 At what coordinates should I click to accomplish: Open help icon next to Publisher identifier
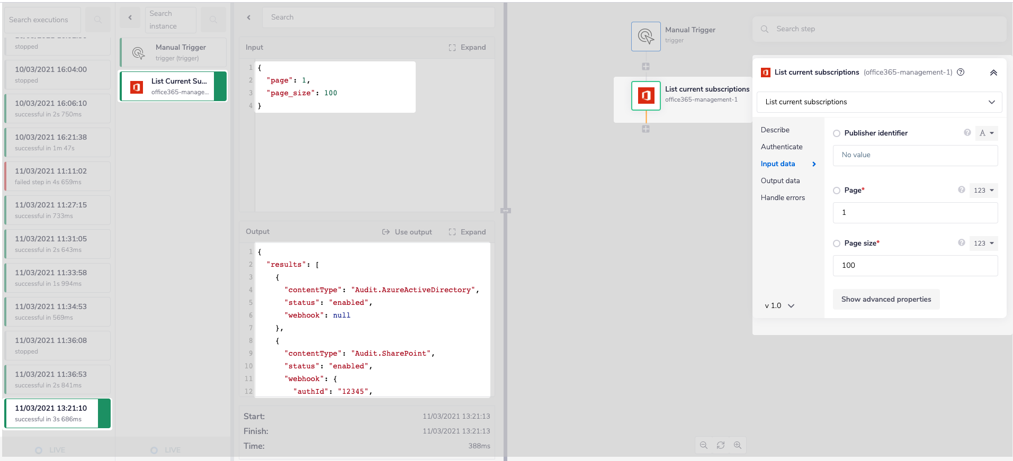967,133
